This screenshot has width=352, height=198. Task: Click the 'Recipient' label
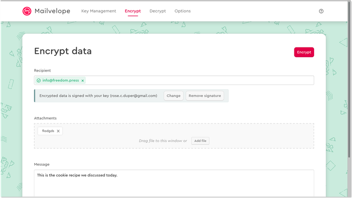(42, 70)
